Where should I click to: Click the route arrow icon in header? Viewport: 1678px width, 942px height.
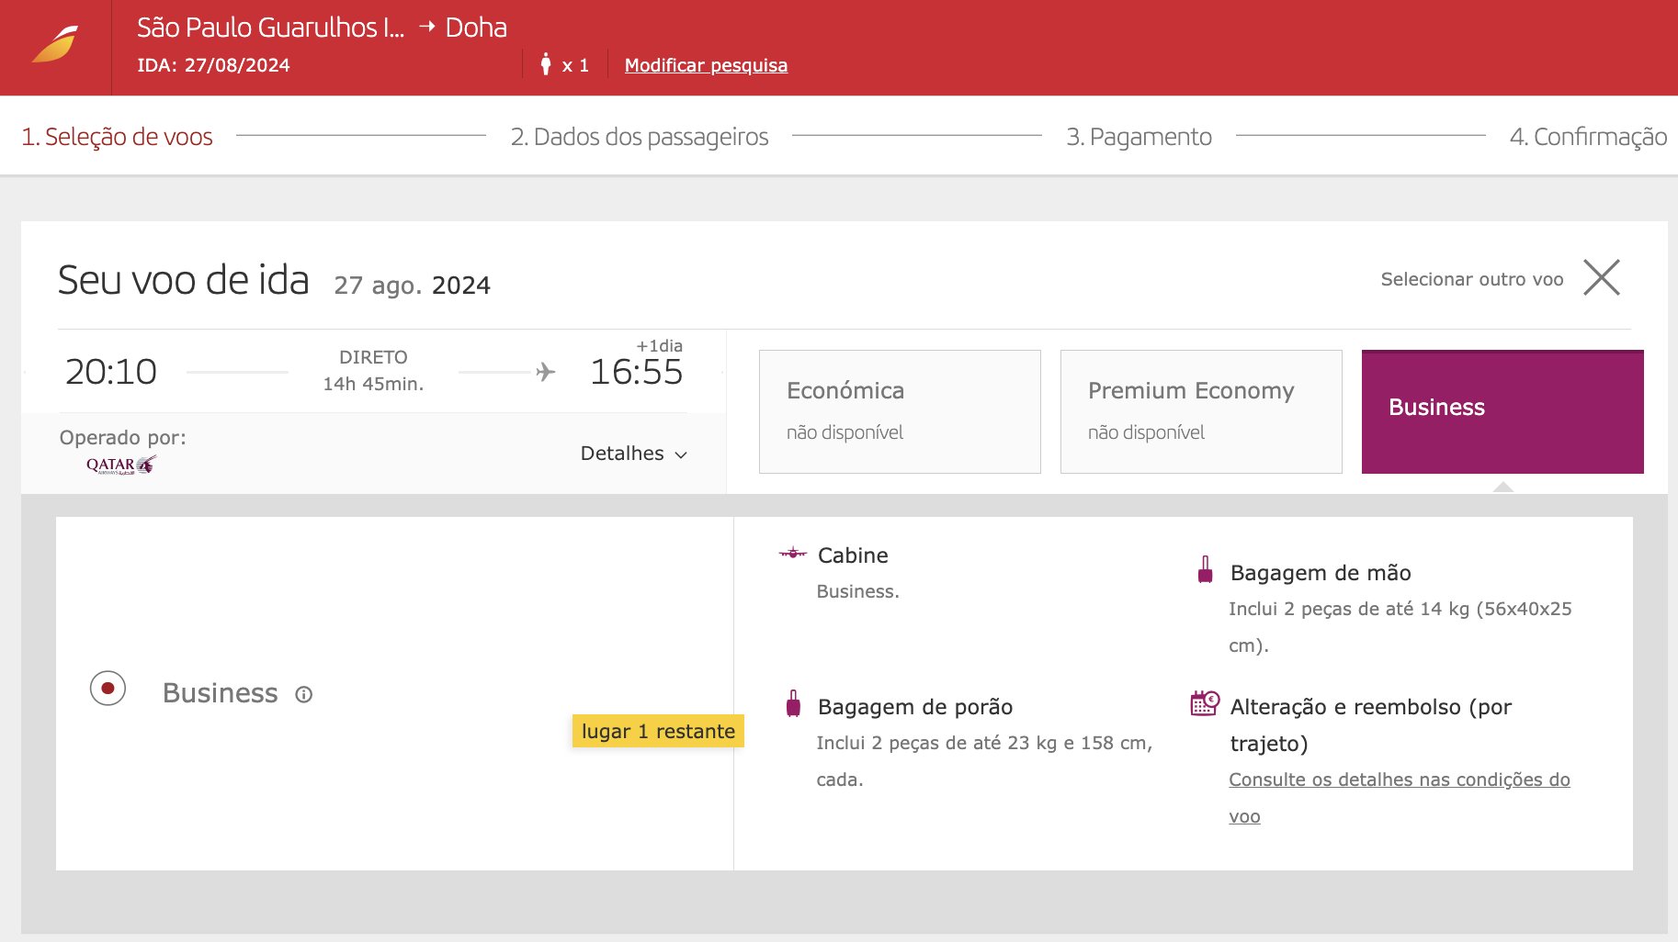pos(426,27)
